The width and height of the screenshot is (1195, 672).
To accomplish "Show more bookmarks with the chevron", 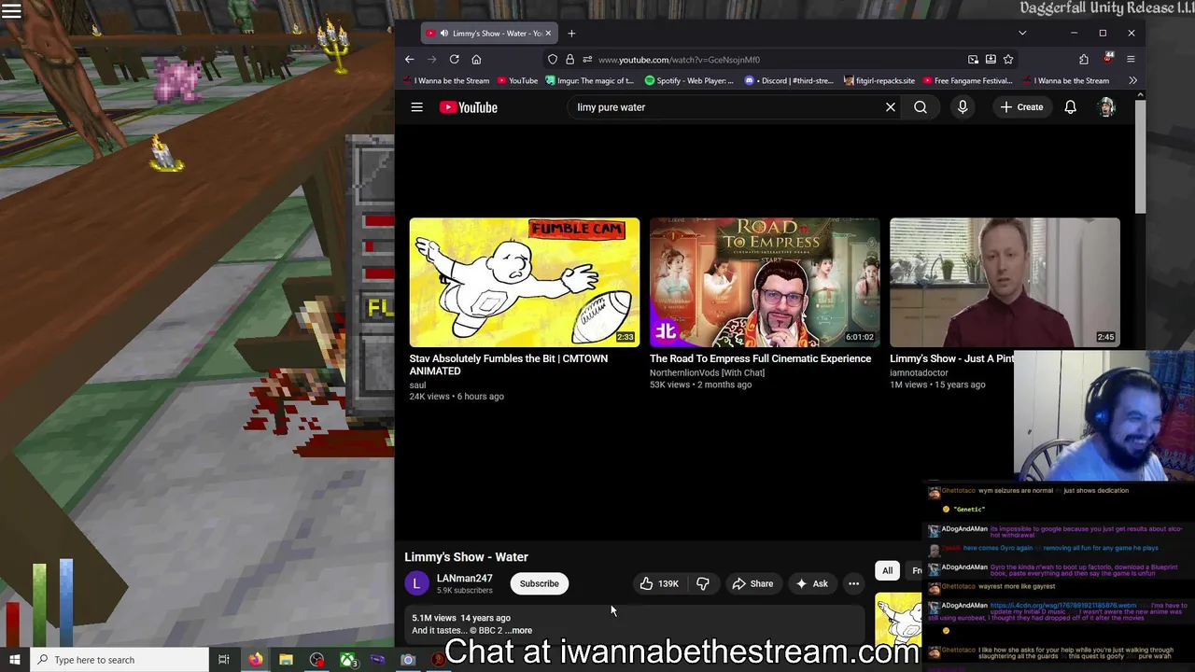I will click(x=1132, y=81).
